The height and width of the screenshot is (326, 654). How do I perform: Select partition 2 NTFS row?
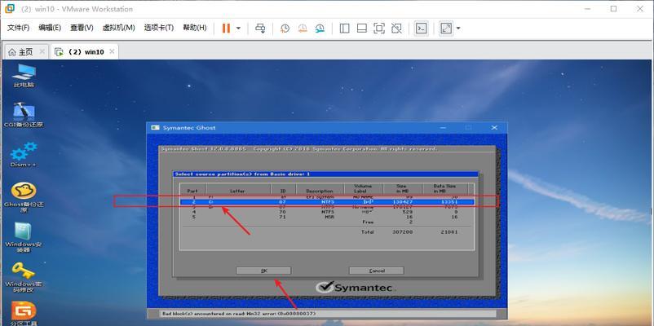click(x=327, y=202)
